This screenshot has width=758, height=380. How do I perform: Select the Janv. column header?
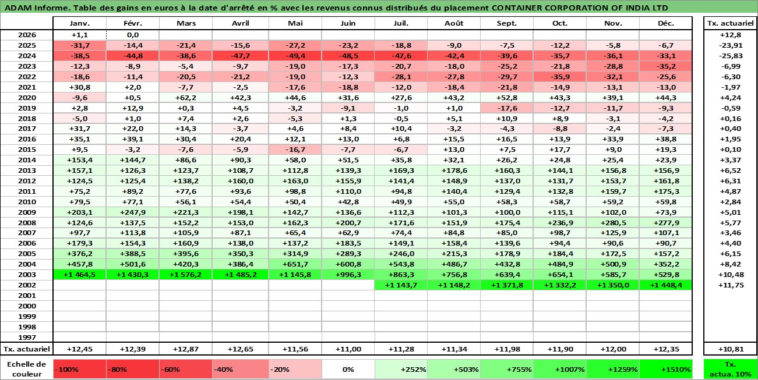coord(79,23)
